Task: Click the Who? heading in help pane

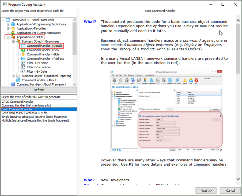Action: 89,180
